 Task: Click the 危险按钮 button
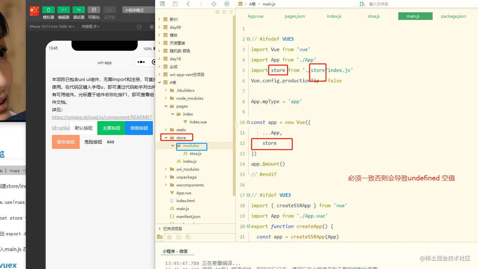(x=93, y=142)
